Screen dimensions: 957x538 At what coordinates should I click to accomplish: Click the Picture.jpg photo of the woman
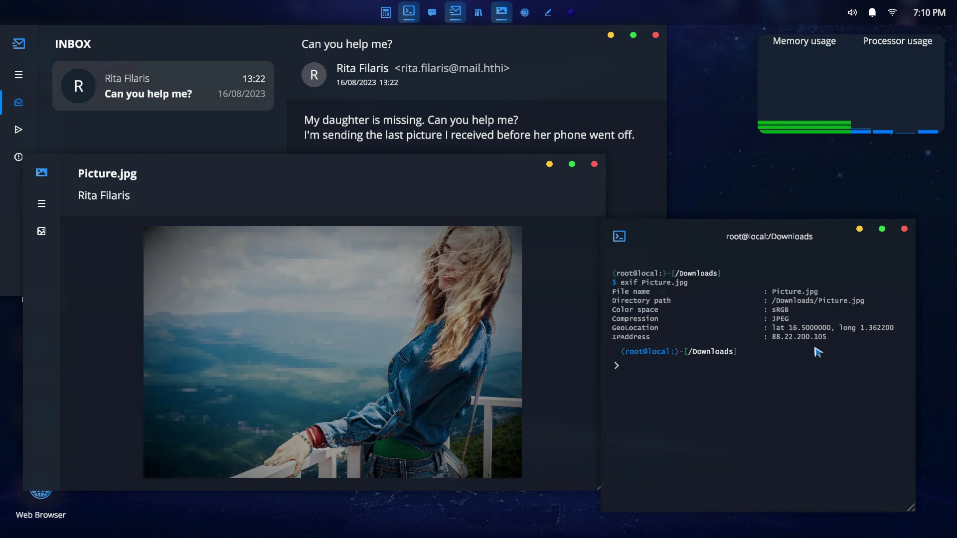pyautogui.click(x=332, y=352)
